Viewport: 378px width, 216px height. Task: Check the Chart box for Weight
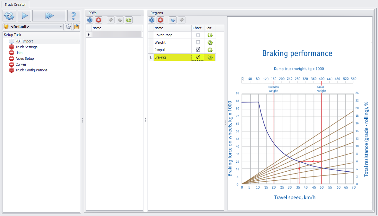click(198, 42)
